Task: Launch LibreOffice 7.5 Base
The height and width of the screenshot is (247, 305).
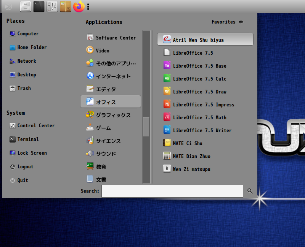Action: pos(205,66)
